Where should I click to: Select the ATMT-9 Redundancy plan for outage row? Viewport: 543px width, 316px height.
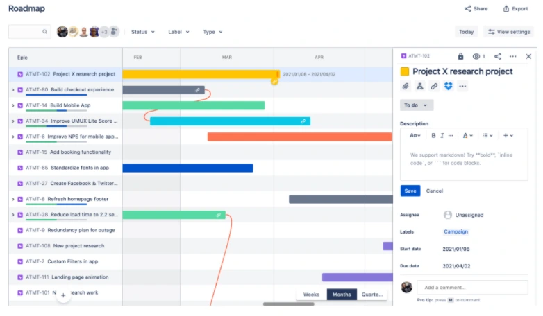65,230
